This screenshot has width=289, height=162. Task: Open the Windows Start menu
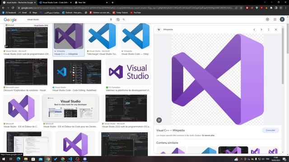3,159
